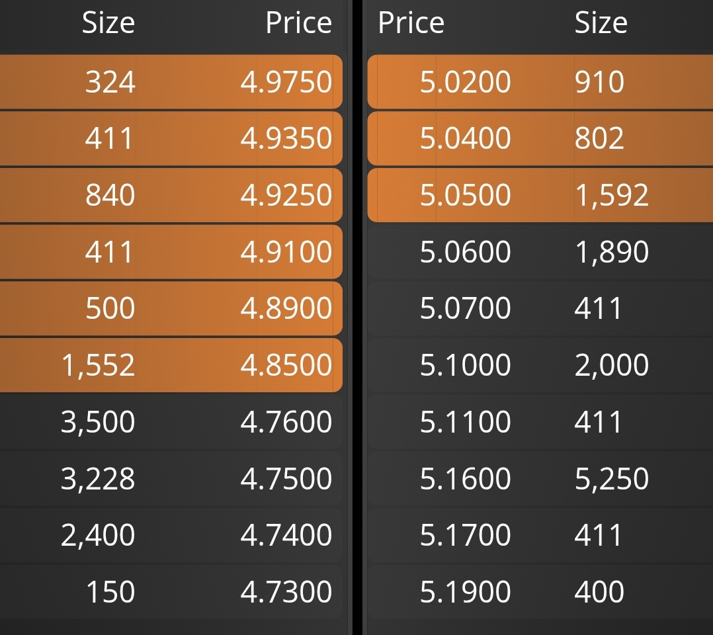Click the 4.8500 bid row sized 1,552

(x=171, y=365)
